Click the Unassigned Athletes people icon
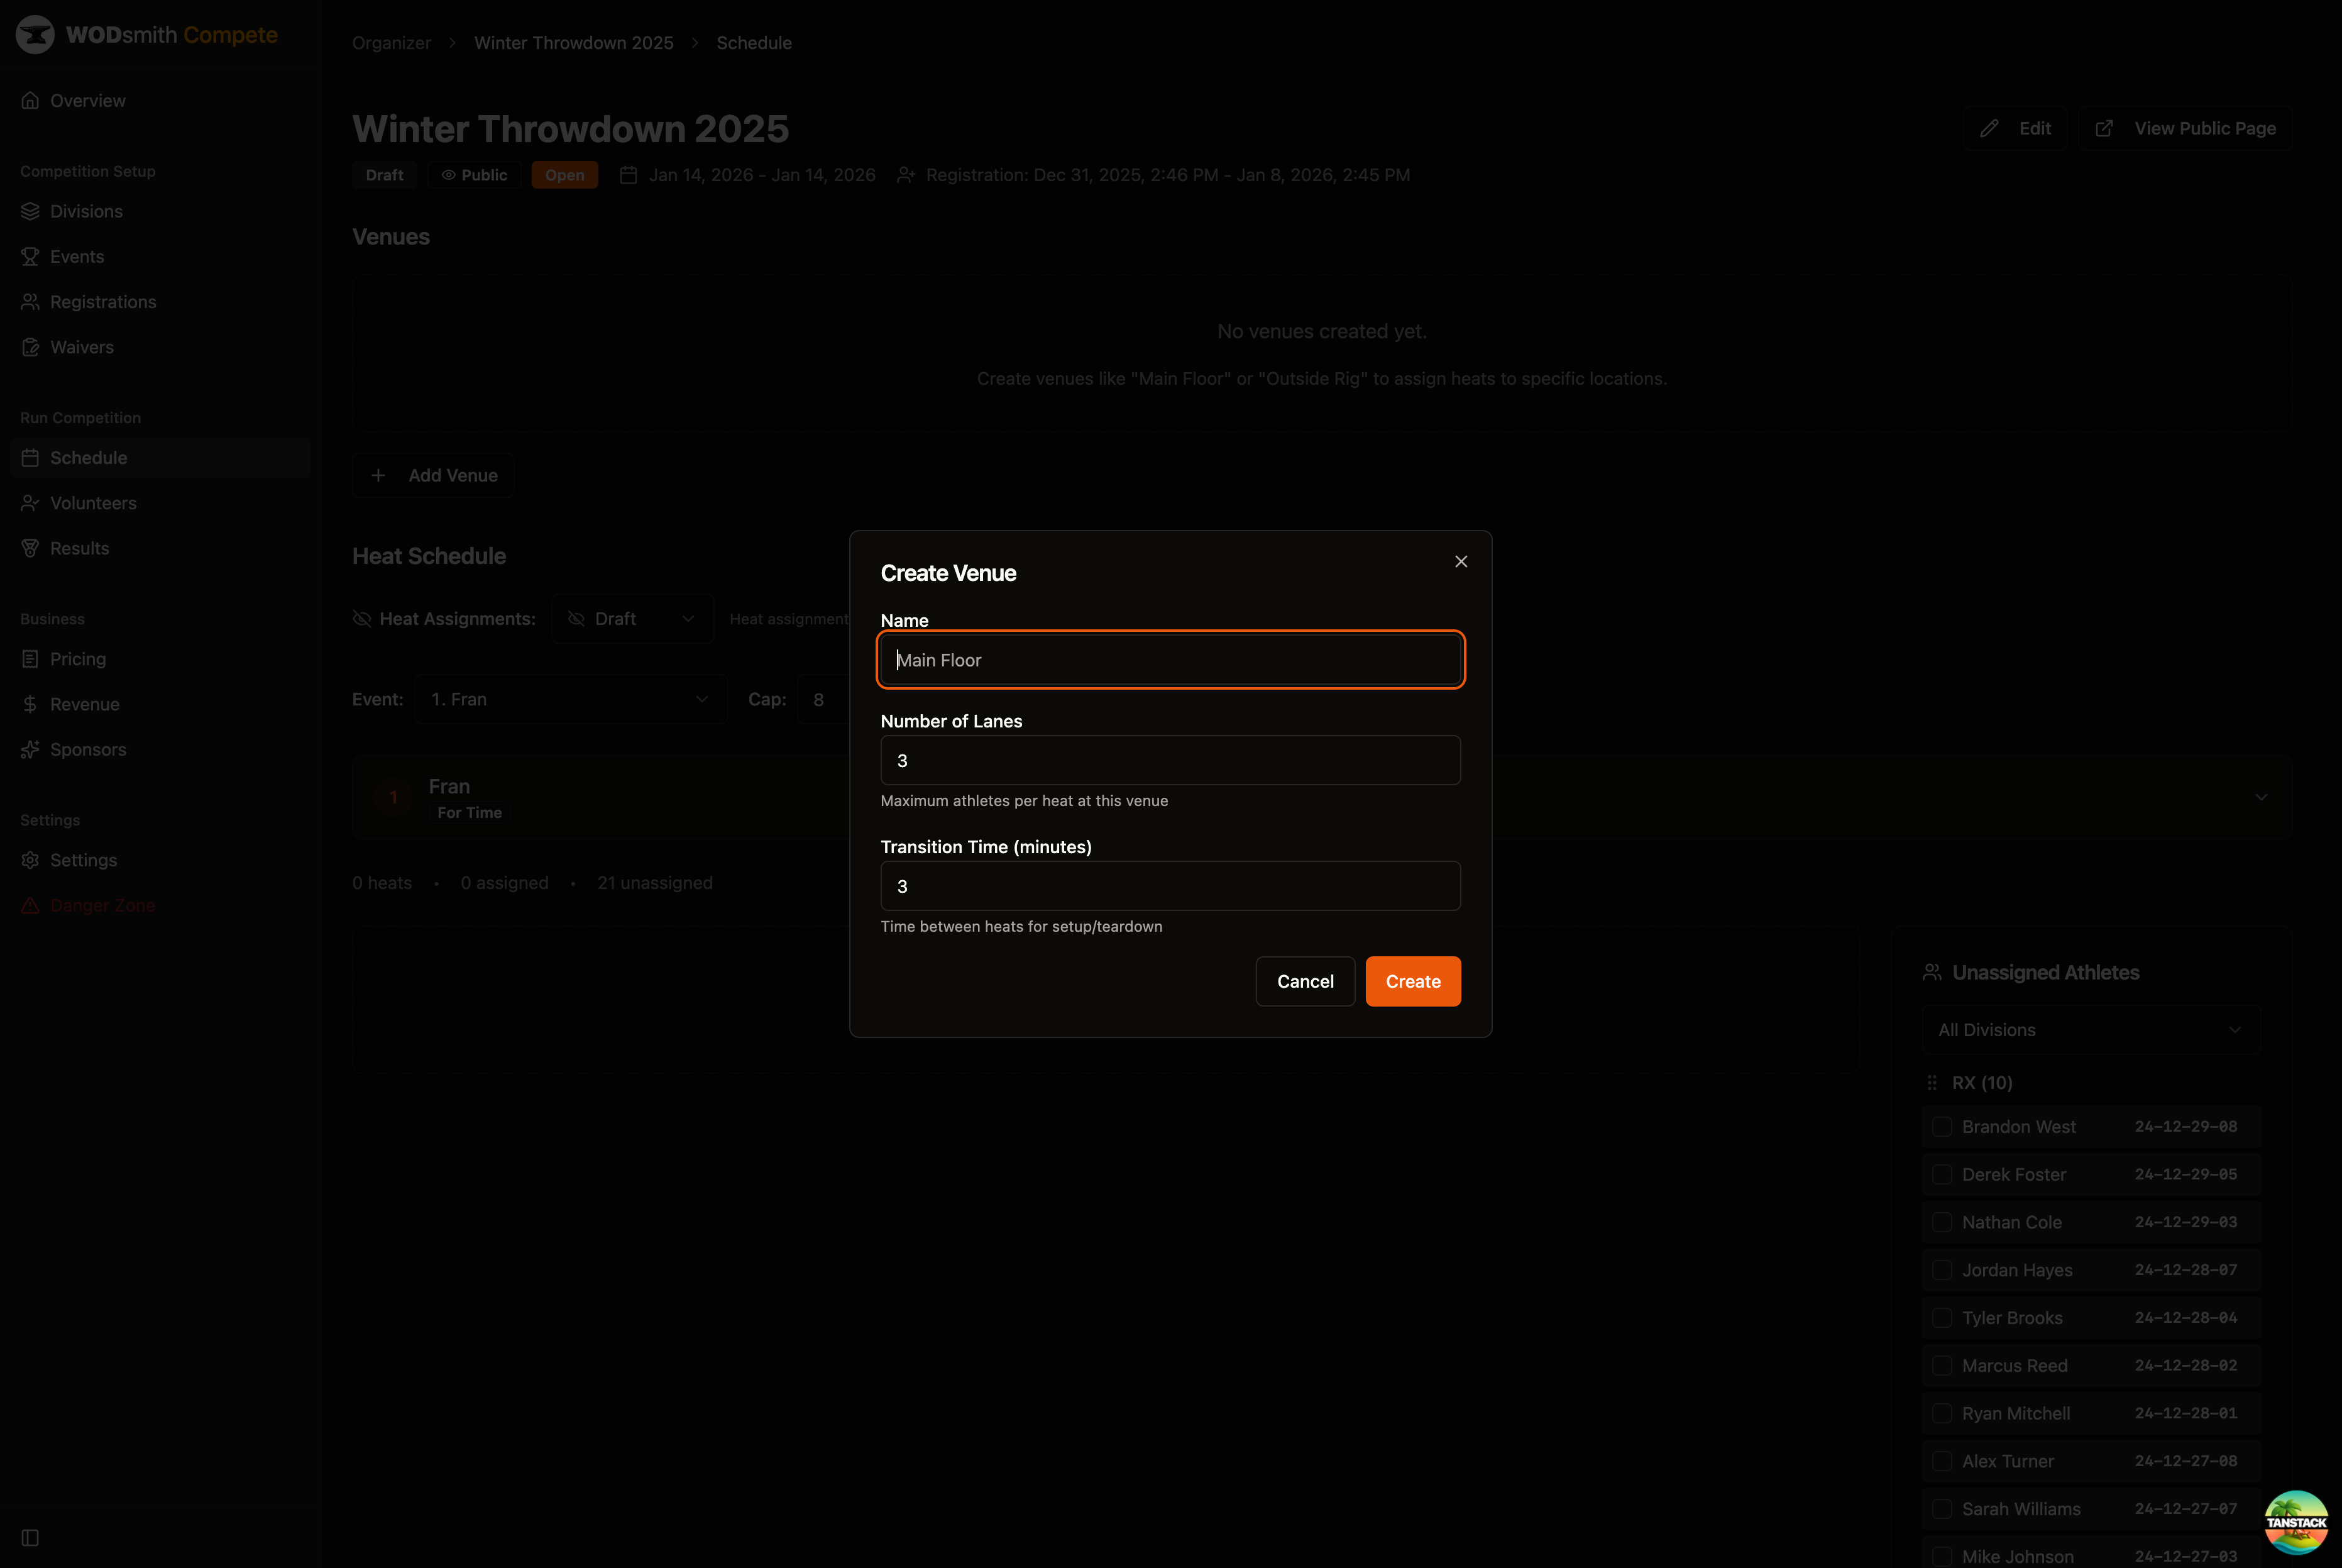 point(1932,972)
